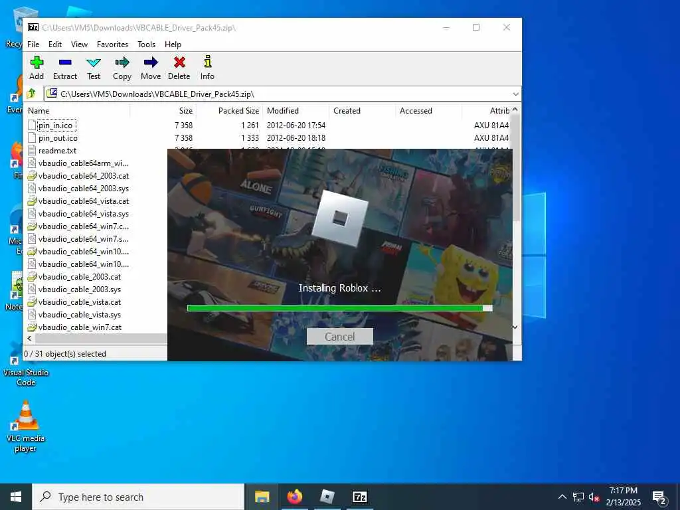
Task: Click the Move toolbar icon
Action: tap(151, 68)
